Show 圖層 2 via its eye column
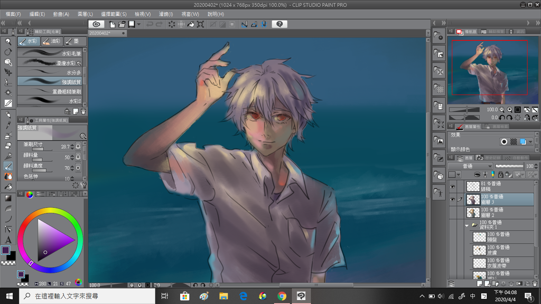 click(x=452, y=213)
